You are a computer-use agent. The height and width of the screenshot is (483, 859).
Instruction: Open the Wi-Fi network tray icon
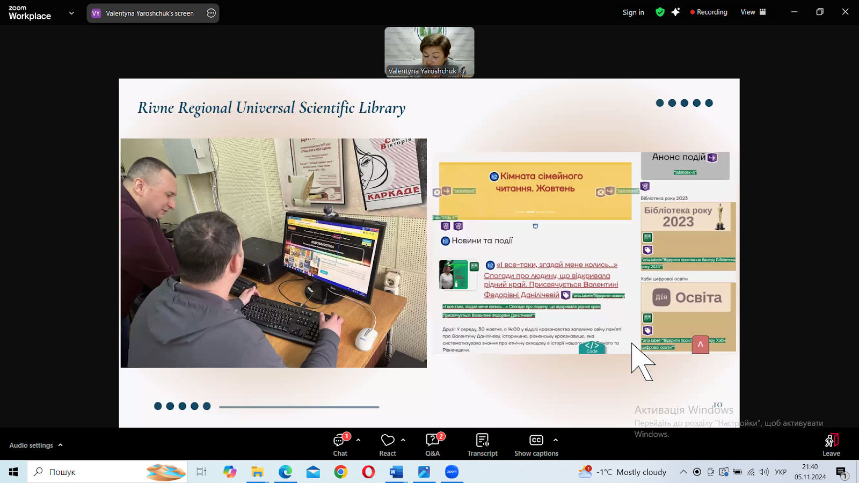[x=751, y=472]
